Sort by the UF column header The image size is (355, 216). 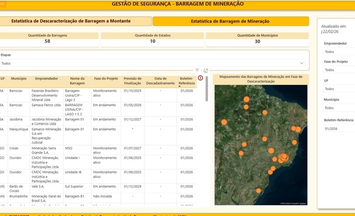3,79
